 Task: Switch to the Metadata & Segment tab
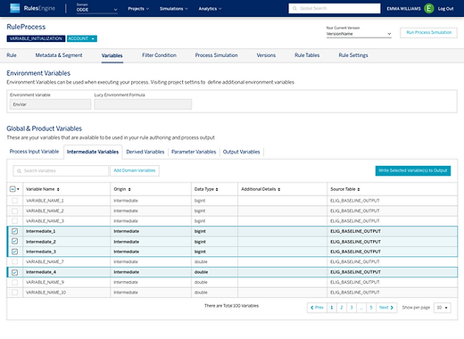click(59, 55)
